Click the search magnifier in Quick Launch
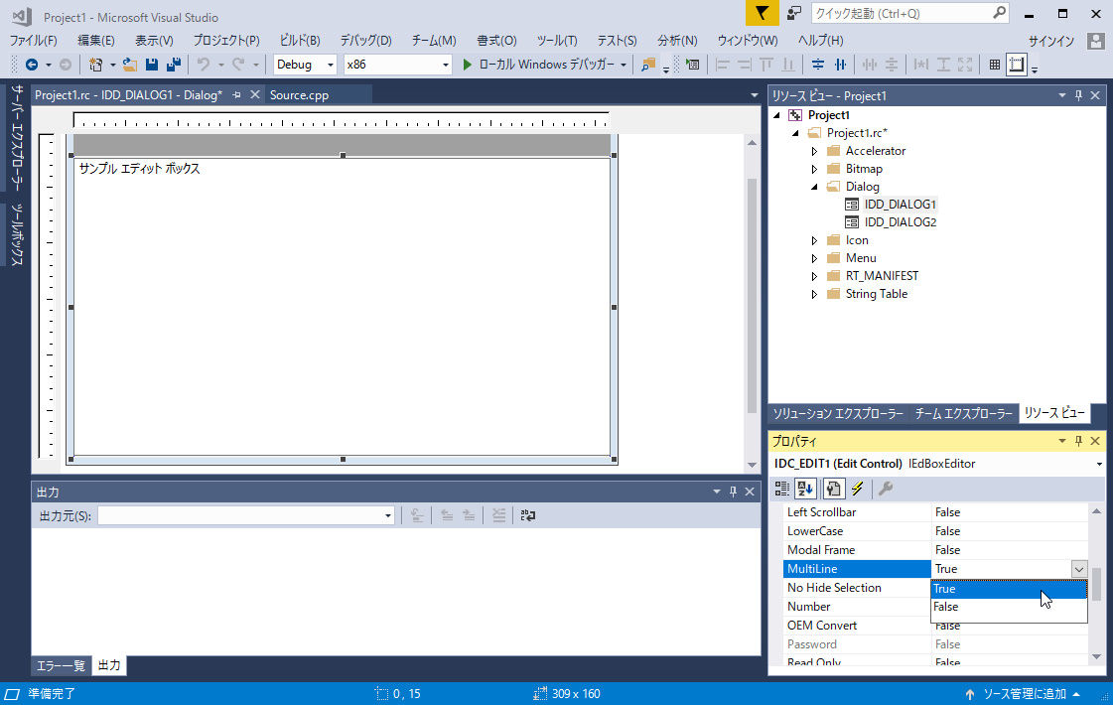The image size is (1113, 705). (999, 12)
